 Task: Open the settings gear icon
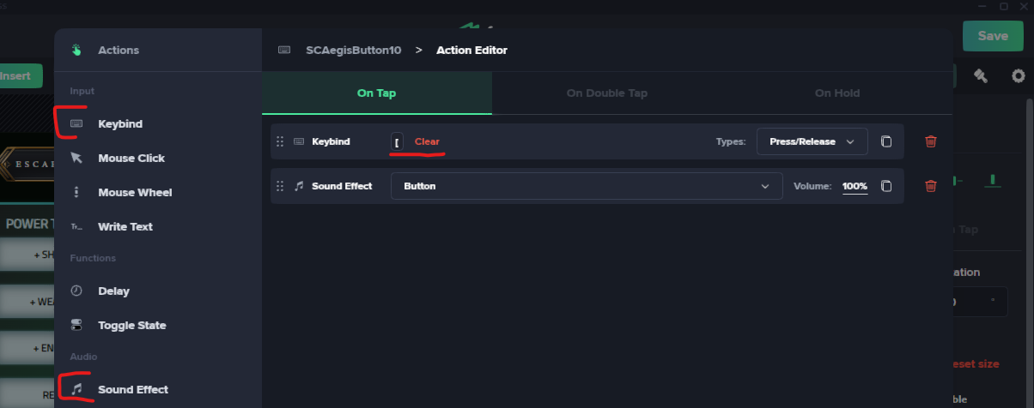pos(1019,76)
